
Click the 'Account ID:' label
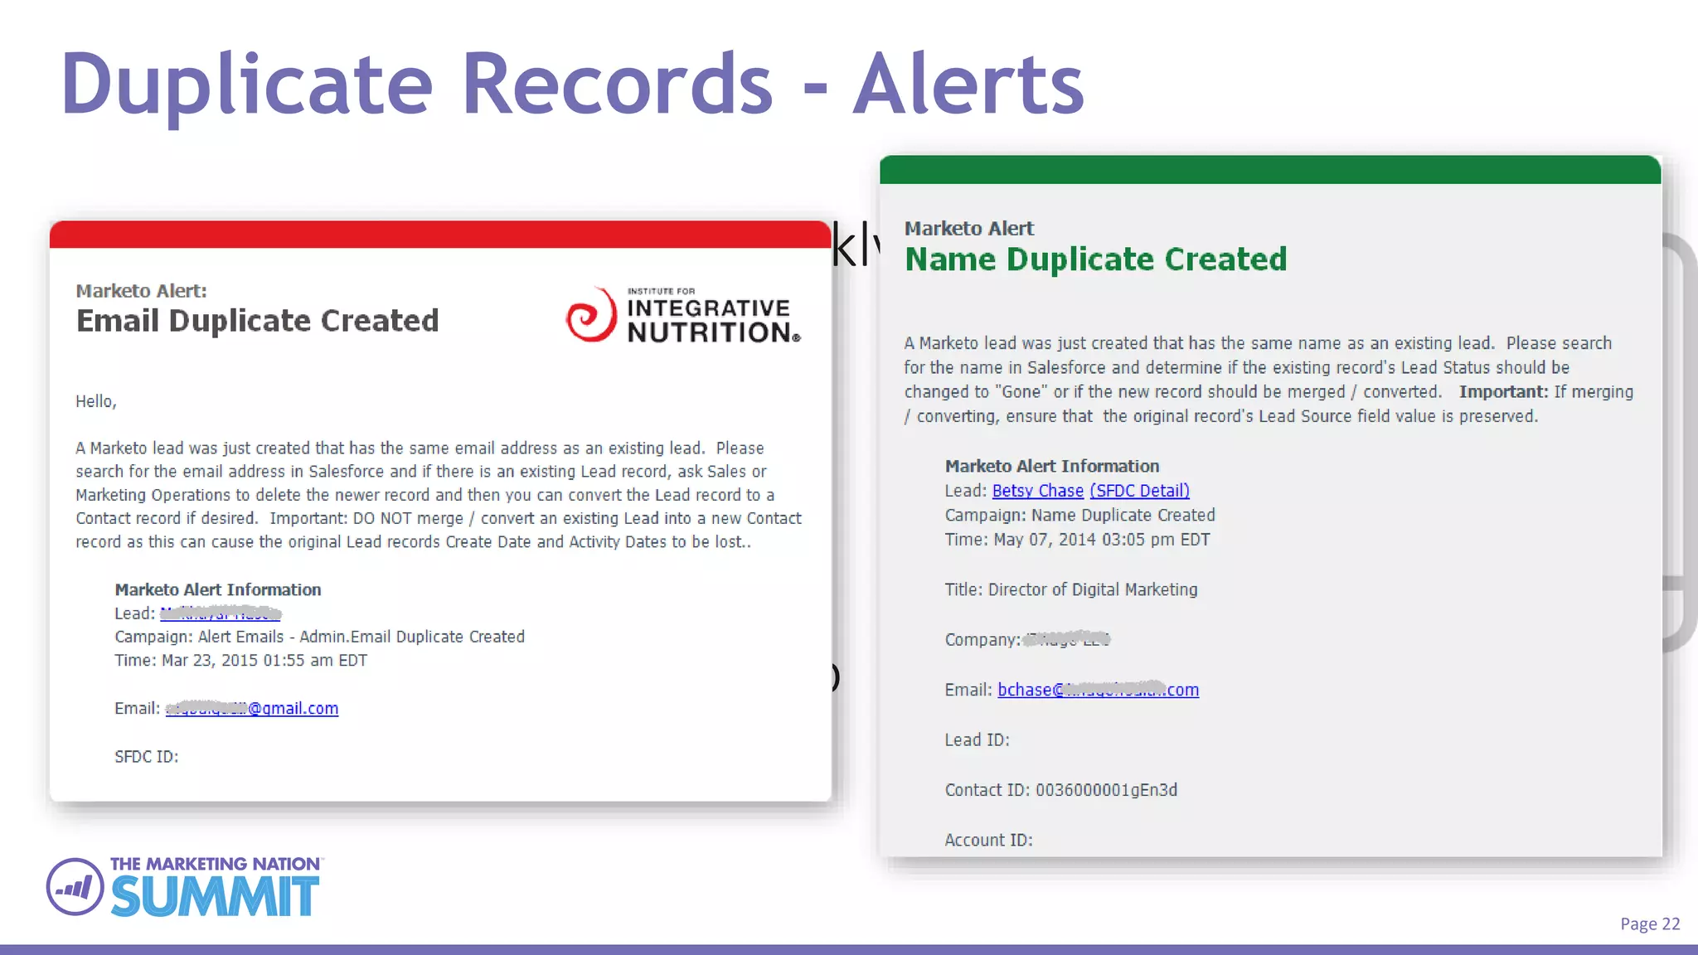988,841
